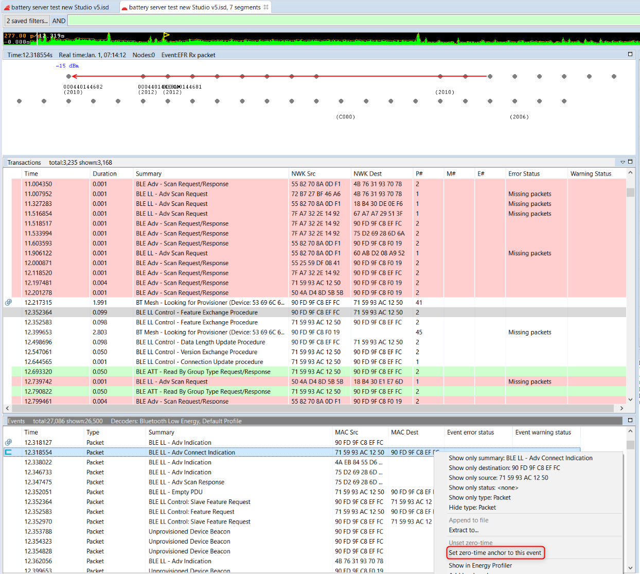The width and height of the screenshot is (640, 574).
Task: Maximize the Transactions pane
Action: 630,162
